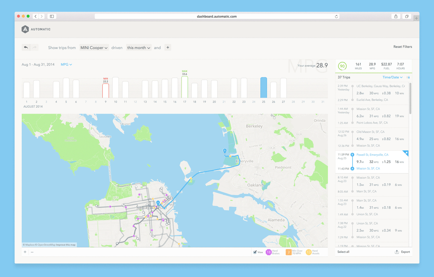
Task: Click Select all under the trips list
Action: 343,252
